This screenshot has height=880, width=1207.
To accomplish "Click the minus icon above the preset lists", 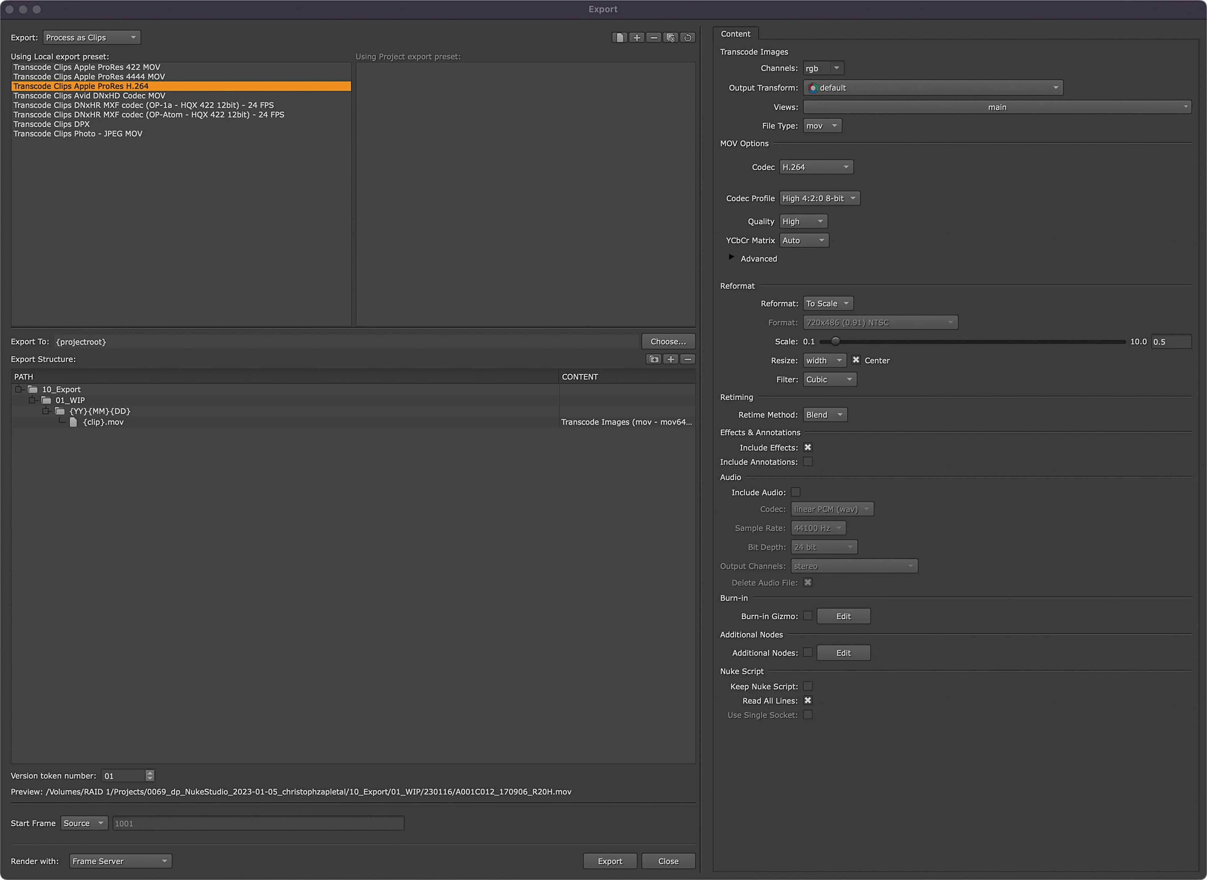I will [653, 37].
